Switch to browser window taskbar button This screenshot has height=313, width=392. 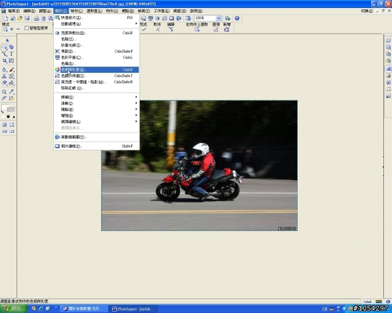coord(85,309)
